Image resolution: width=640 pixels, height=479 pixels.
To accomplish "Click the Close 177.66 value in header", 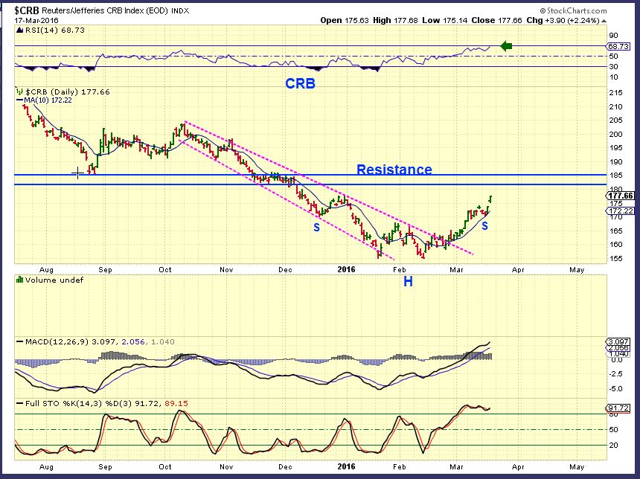I will (x=496, y=20).
